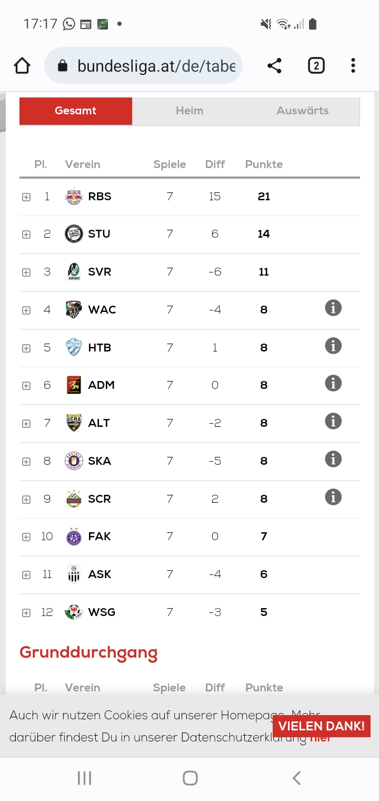Switch to the Auswärts tab

(x=302, y=111)
